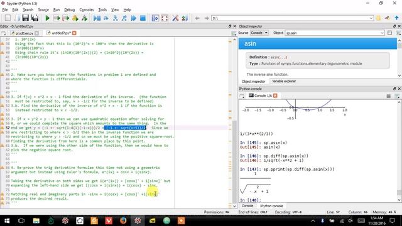
Task: Open Firefox from the Windows taskbar
Action: coord(123,220)
